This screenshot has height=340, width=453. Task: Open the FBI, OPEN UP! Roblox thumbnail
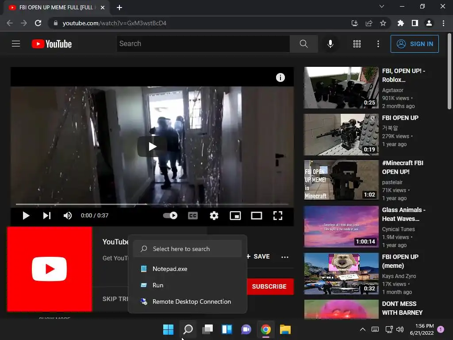click(x=341, y=88)
